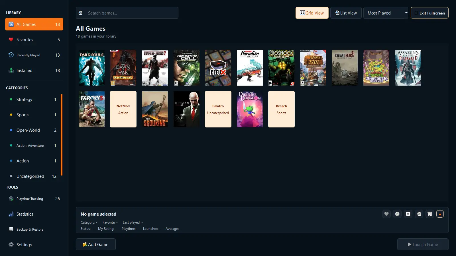Open the Playtime Tracking tool

(34, 199)
